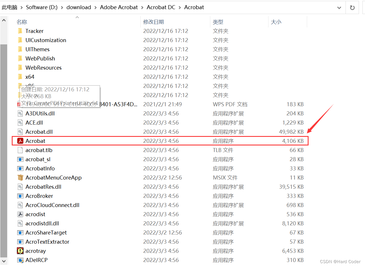Click the MSIX 文件 type cell
365x266 pixels.
pos(225,178)
